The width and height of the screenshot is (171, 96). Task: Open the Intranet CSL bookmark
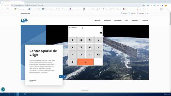point(7,9)
